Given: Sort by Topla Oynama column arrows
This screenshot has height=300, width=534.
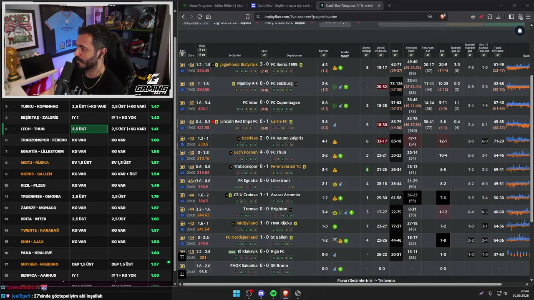Looking at the screenshot, I should (497, 55).
